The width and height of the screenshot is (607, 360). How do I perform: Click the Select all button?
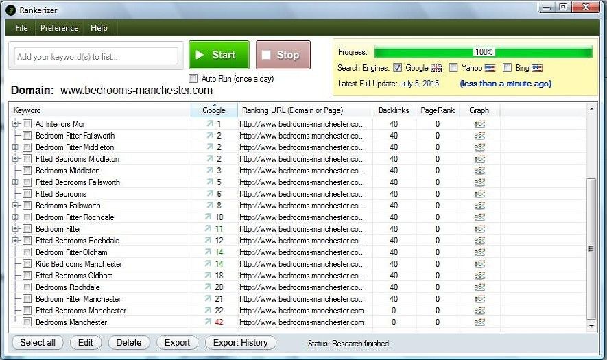click(38, 343)
